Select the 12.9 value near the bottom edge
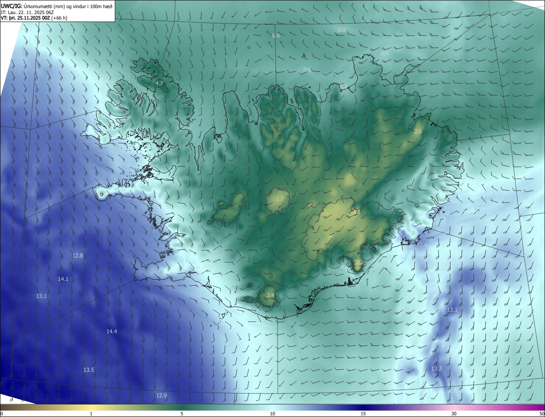This screenshot has width=545, height=417. point(161,395)
